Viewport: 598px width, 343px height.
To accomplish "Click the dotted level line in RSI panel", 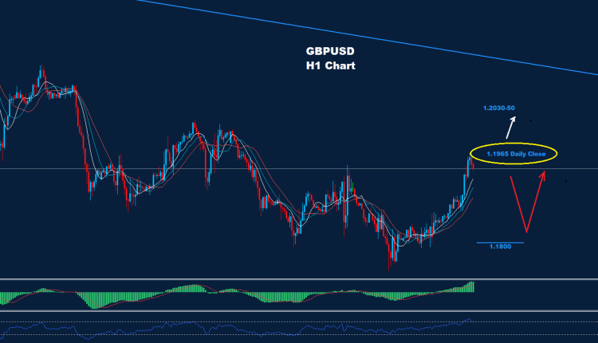I will click(239, 321).
